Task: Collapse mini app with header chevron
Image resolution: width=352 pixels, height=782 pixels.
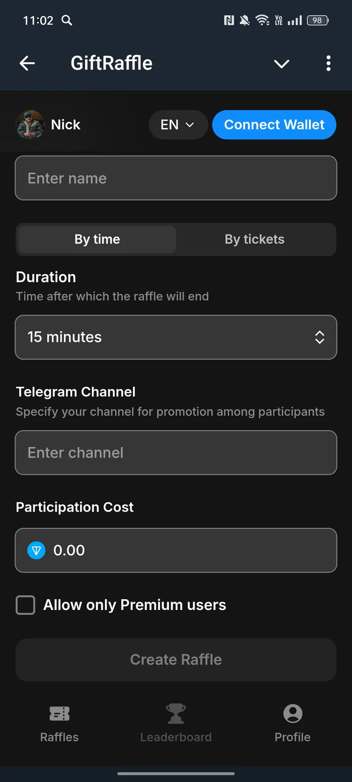Action: click(x=282, y=64)
